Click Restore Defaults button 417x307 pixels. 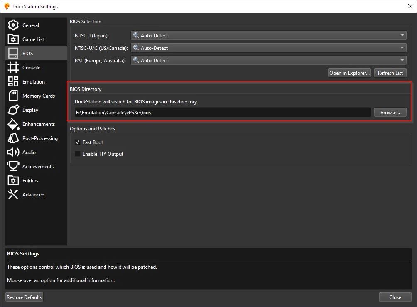[x=24, y=297]
